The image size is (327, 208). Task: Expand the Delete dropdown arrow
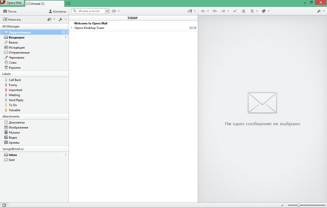257,11
